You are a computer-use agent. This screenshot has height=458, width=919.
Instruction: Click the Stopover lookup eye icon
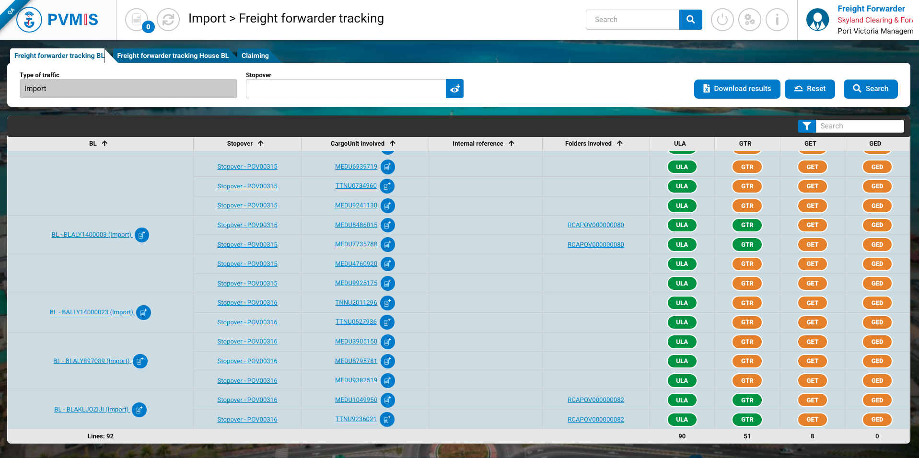tap(454, 89)
